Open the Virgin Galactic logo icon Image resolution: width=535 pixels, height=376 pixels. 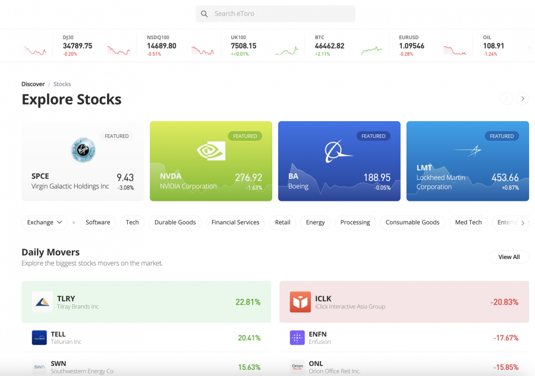(83, 150)
